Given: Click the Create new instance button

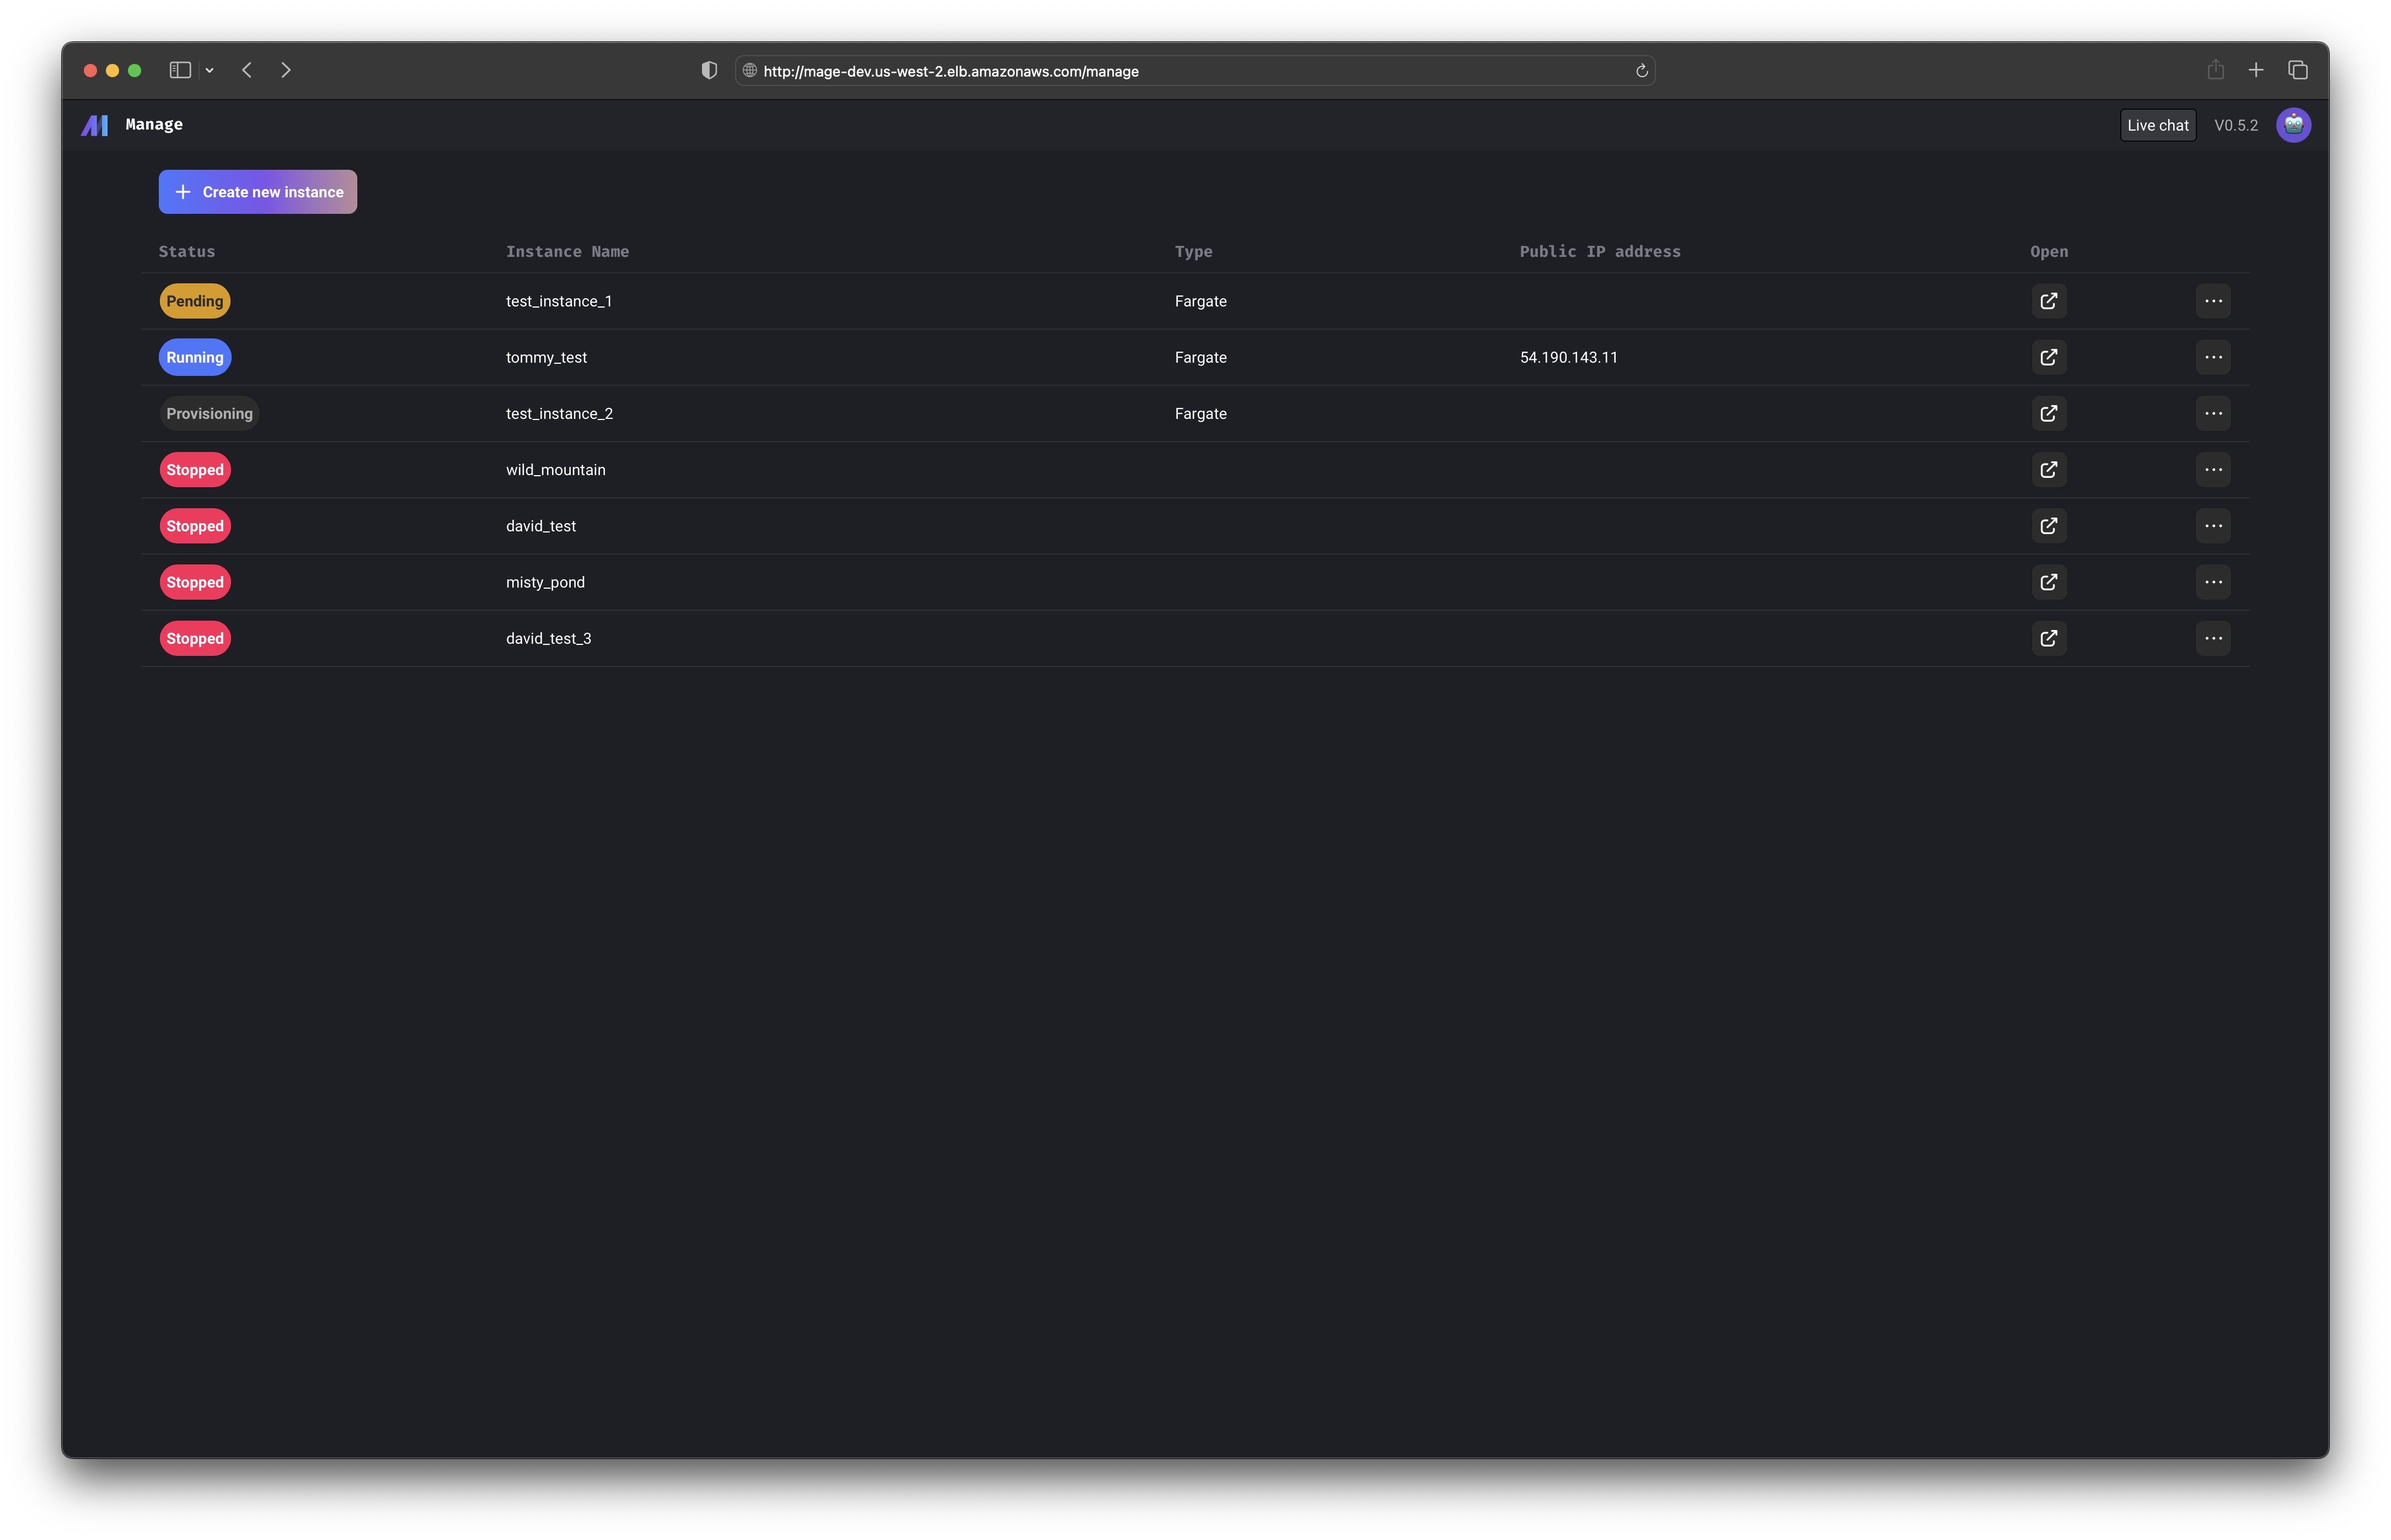Looking at the screenshot, I should (257, 192).
